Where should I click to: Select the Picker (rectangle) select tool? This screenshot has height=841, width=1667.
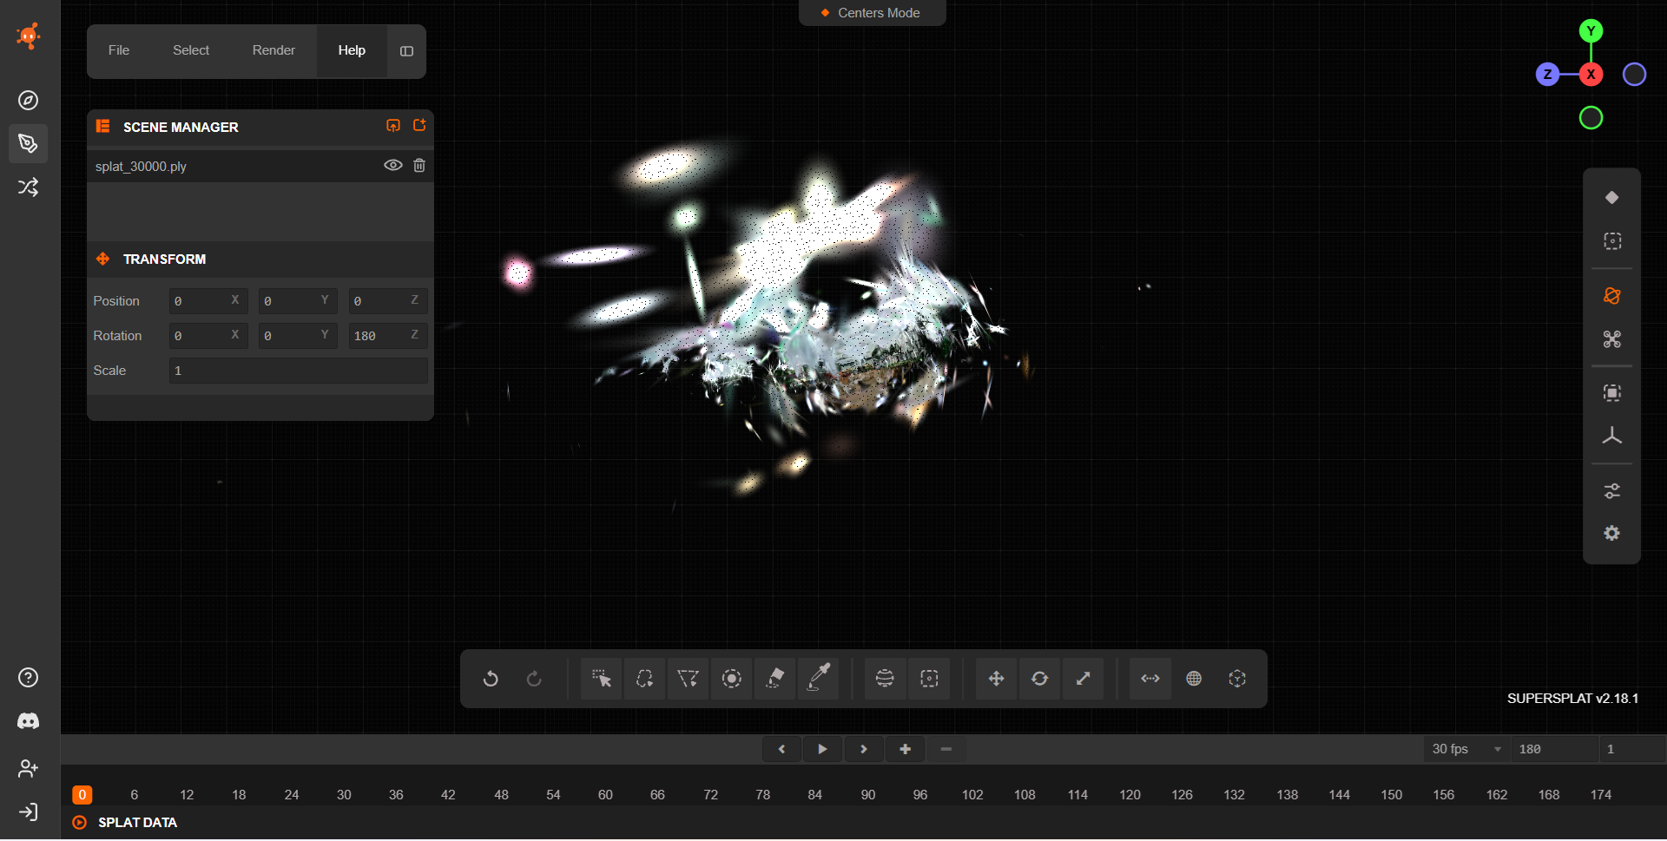tap(601, 679)
